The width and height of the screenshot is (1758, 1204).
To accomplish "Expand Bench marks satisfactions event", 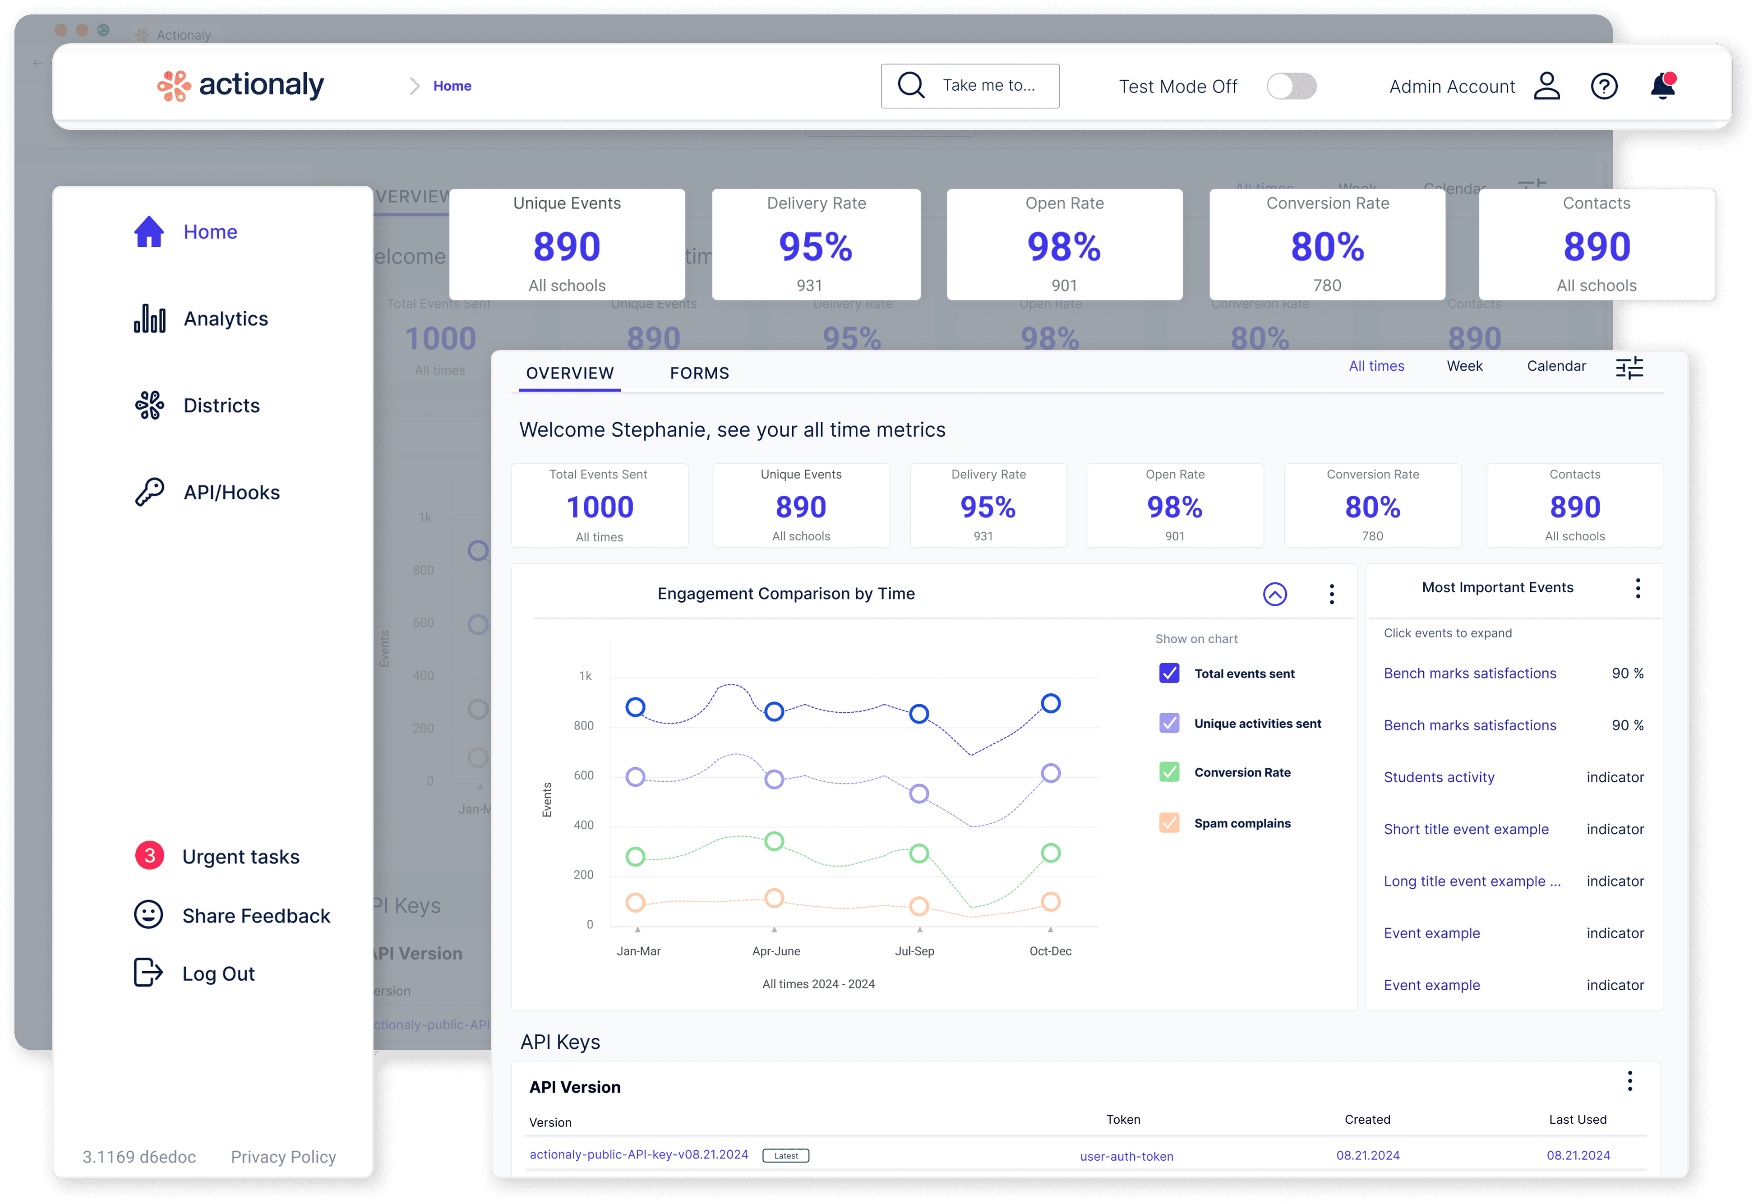I will pos(1469,673).
